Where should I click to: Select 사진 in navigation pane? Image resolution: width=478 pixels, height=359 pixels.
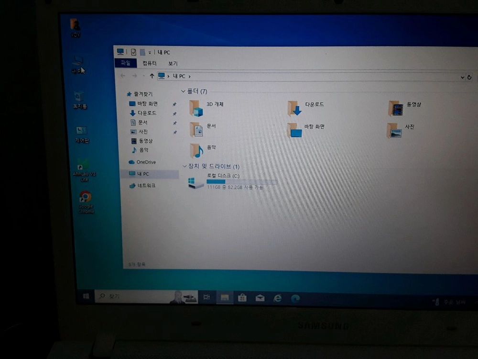[x=139, y=132]
